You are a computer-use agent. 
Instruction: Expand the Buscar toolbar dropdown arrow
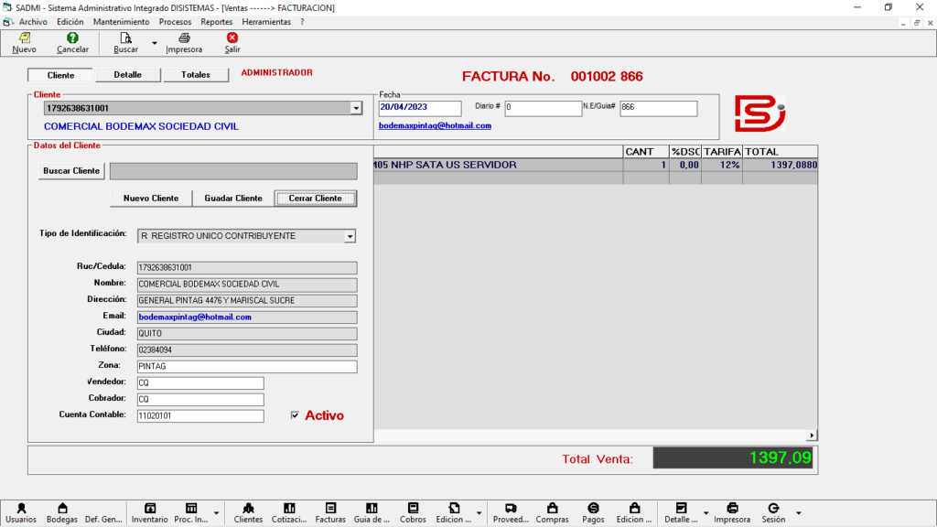[x=154, y=43]
